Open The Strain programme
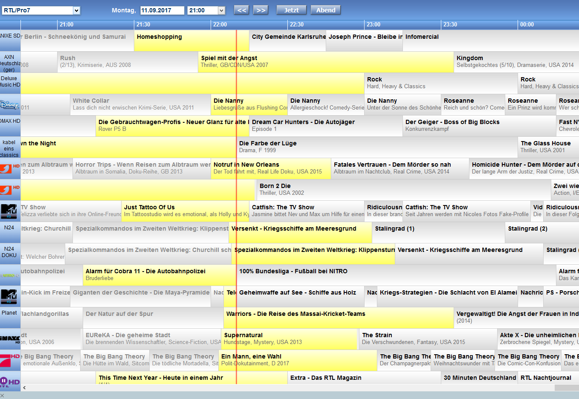Viewport: 579px width, 399px height. pyautogui.click(x=428, y=339)
